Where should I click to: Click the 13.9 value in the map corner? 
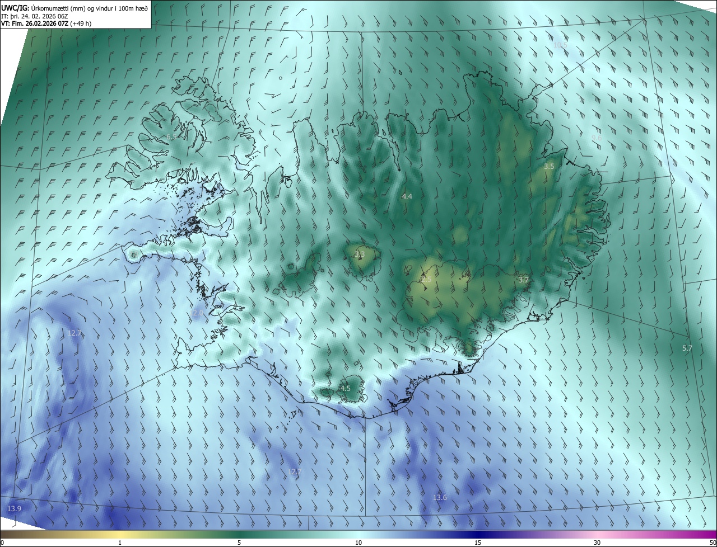(15, 508)
